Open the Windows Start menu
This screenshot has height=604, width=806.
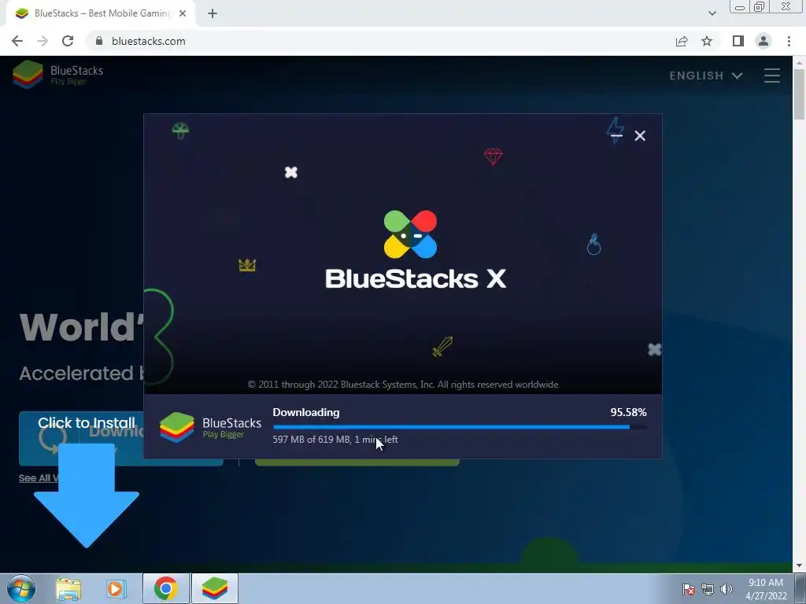(x=21, y=588)
